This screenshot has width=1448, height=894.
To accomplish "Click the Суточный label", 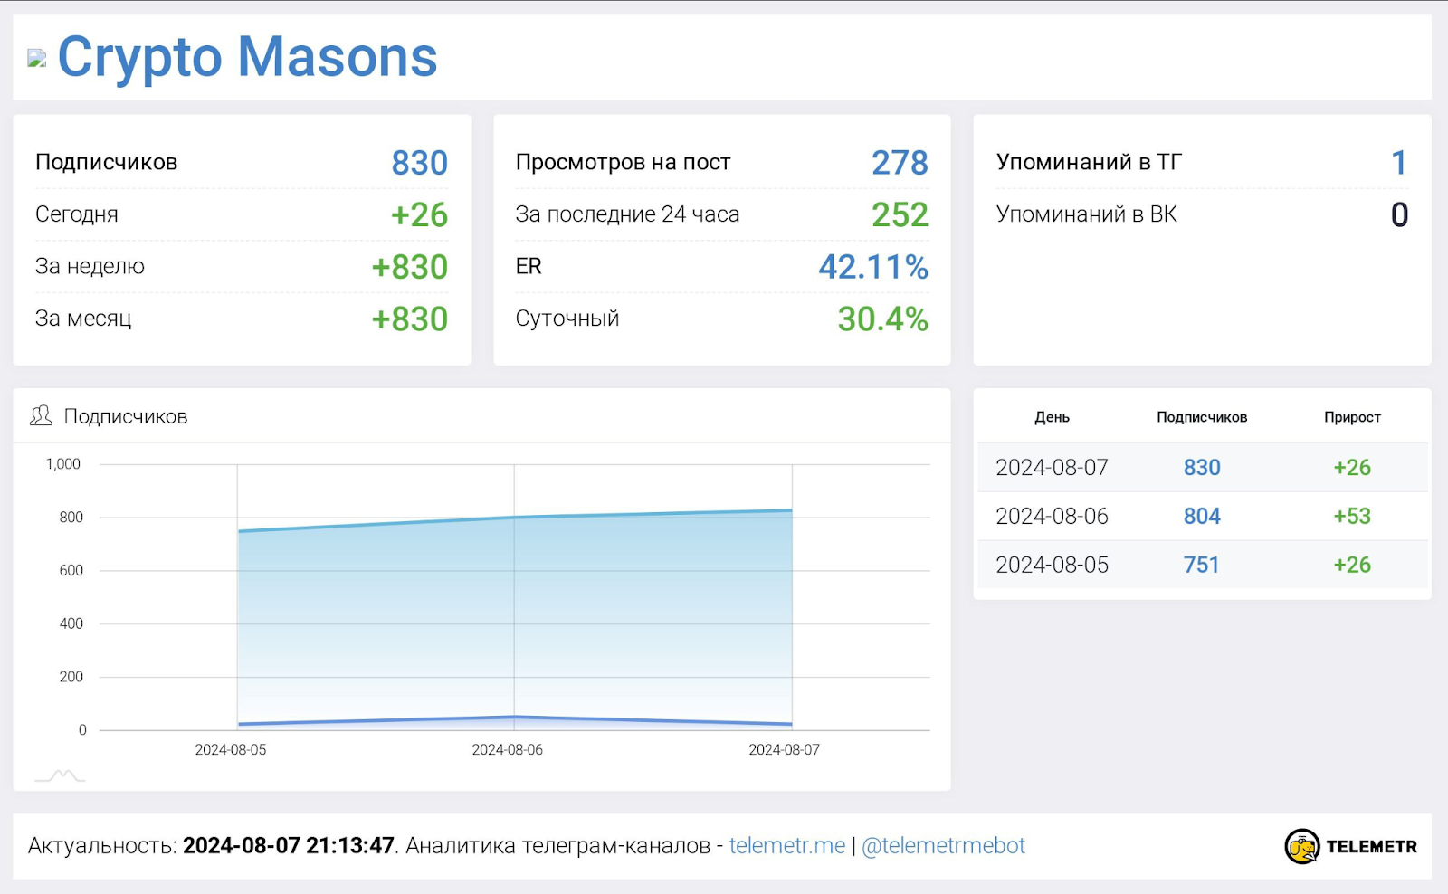I will coord(567,319).
